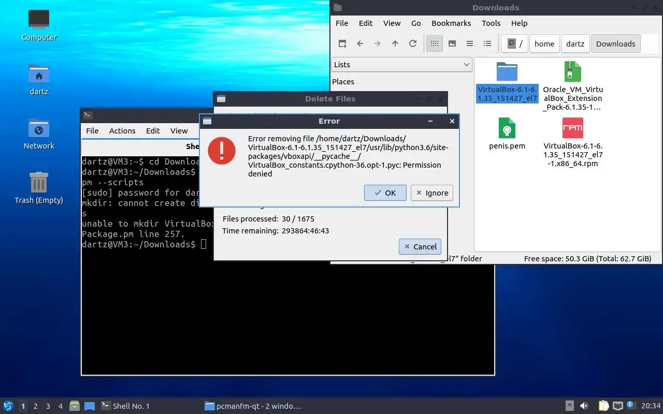Switch to thumbnail view mode
663x414 pixels.
[452, 44]
